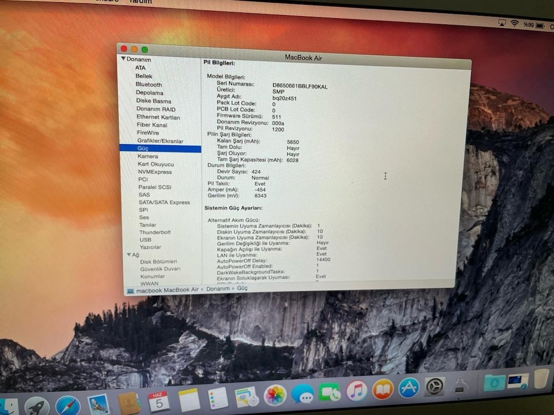Click AirPlay display icon in menu bar
Screen dimensions: 554x415
(502, 23)
